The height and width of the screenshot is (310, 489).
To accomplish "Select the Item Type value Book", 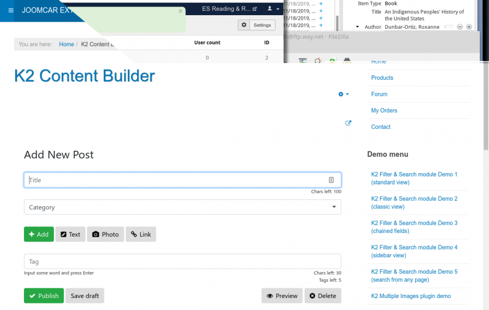I will click(391, 3).
